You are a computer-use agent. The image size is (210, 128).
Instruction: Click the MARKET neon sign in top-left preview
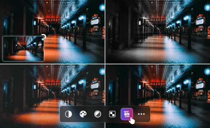(x=52, y=20)
